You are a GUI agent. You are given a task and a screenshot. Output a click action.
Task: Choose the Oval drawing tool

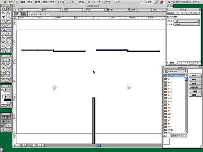[x=9, y=26]
